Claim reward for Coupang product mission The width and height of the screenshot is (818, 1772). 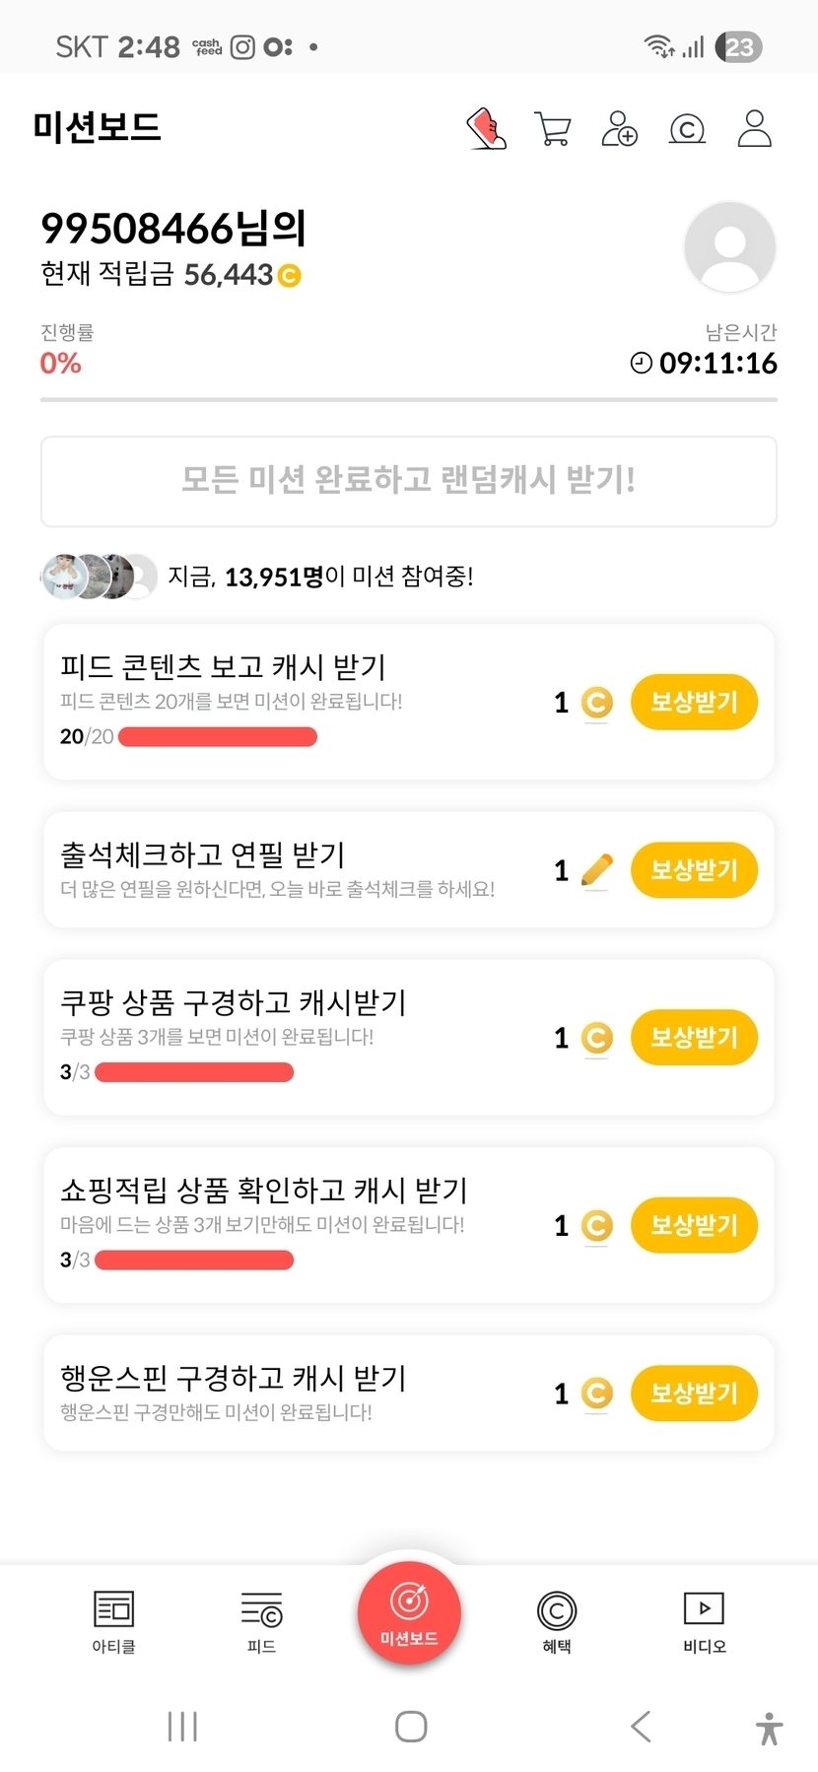694,1038
